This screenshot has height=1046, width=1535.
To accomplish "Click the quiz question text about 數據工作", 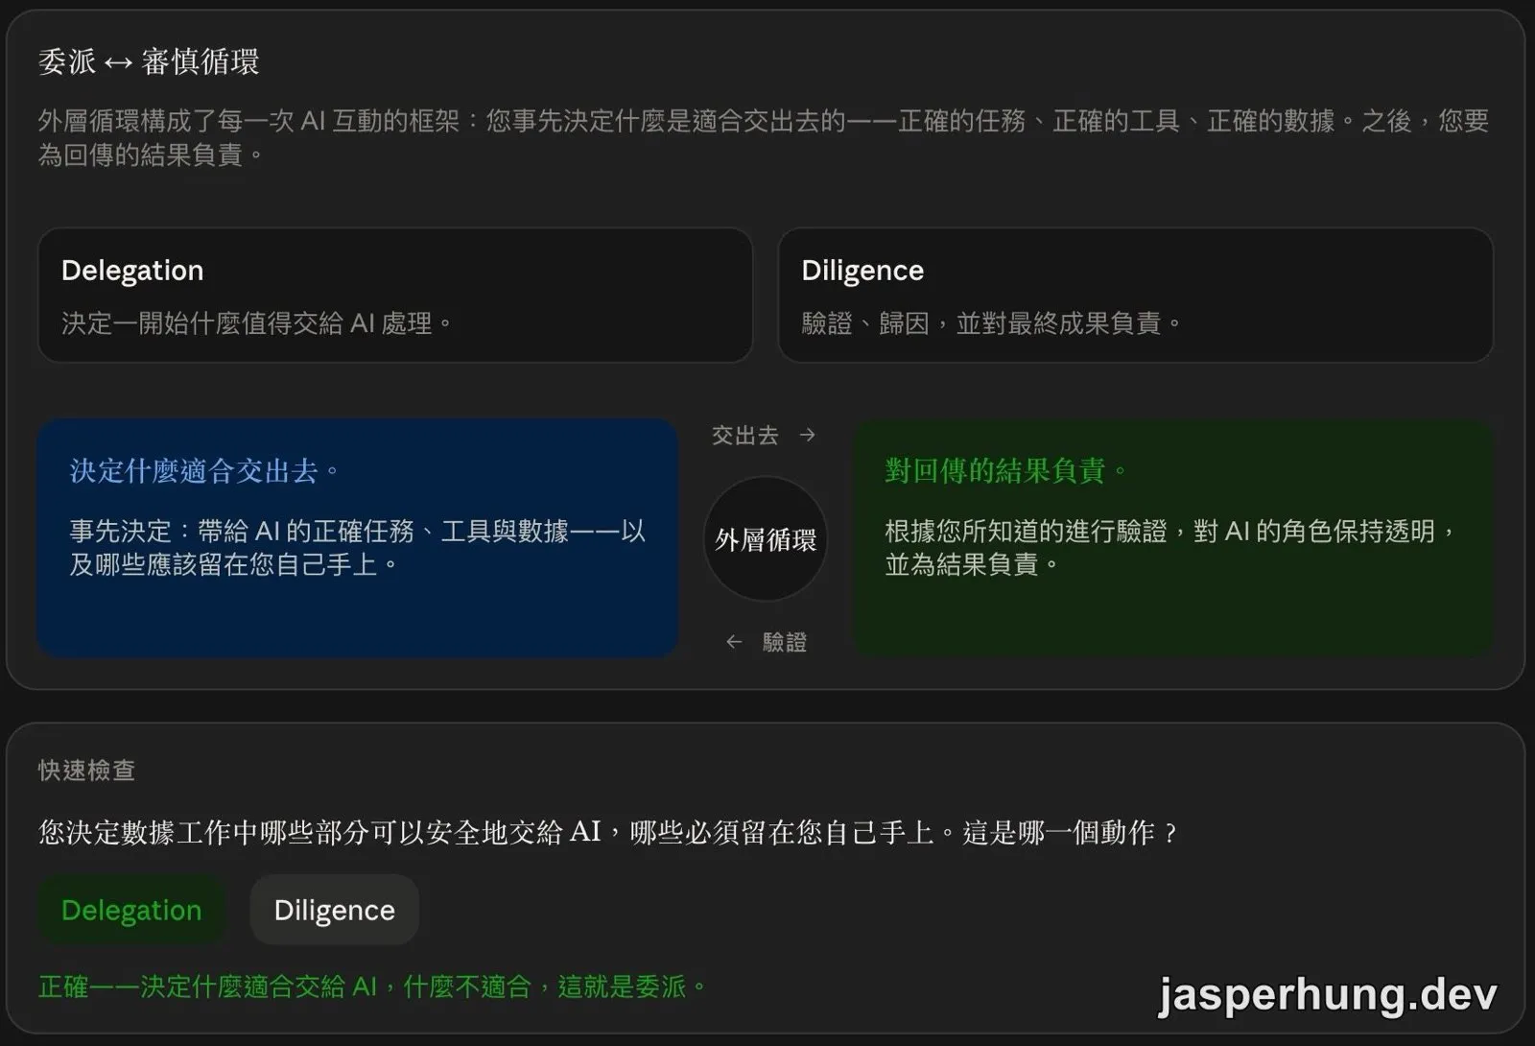I will tap(607, 832).
